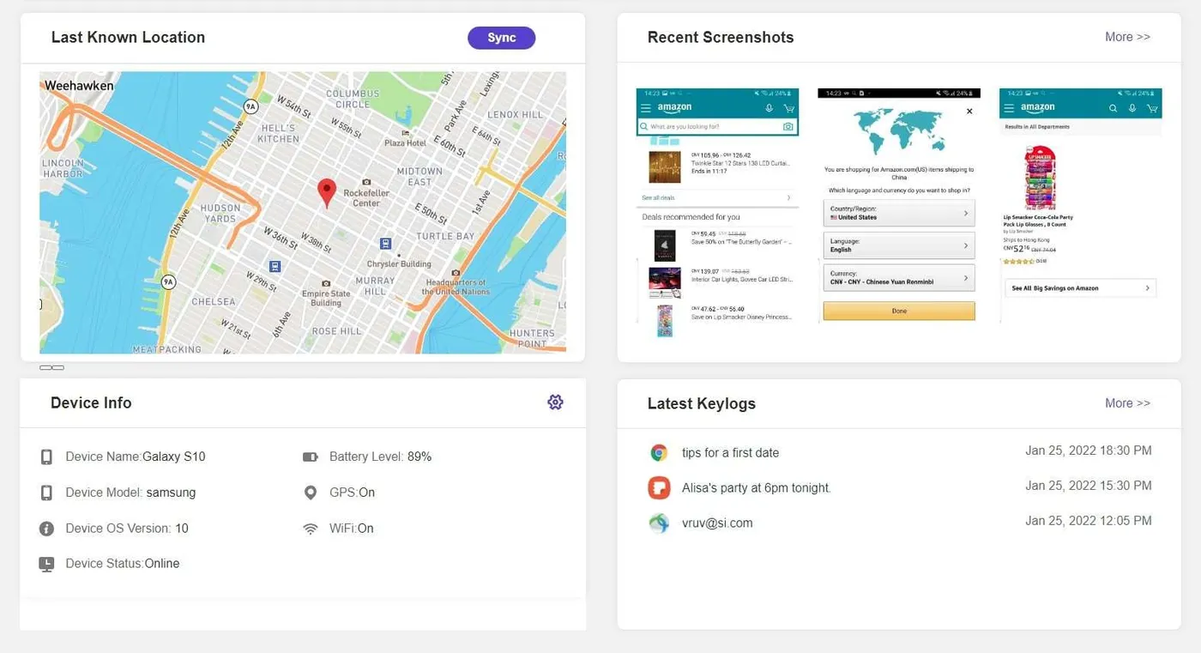Click the Battery Level icon
The width and height of the screenshot is (1201, 653).
coord(311,457)
